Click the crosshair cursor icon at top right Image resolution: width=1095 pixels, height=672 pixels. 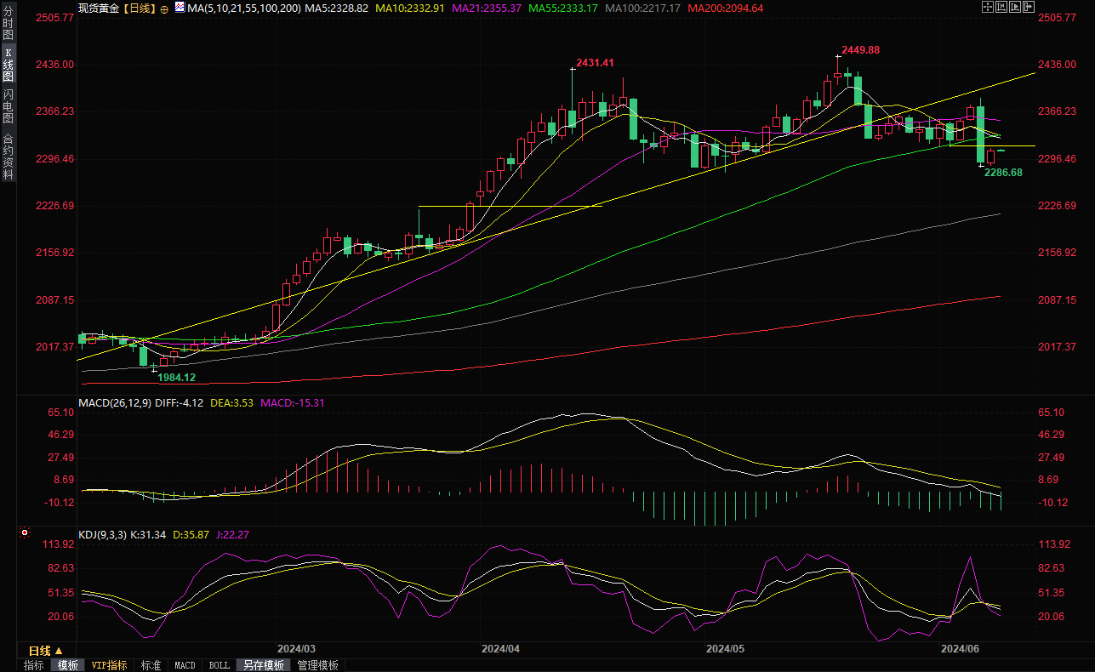[988, 7]
